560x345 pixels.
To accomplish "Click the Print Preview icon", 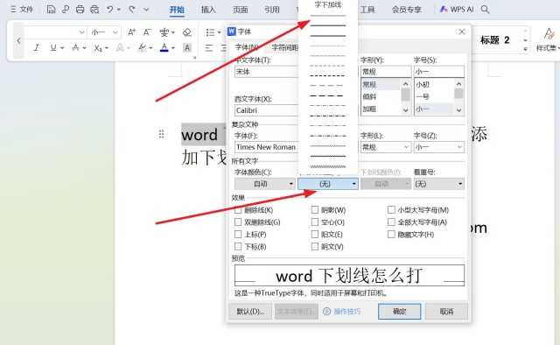I will [94, 10].
